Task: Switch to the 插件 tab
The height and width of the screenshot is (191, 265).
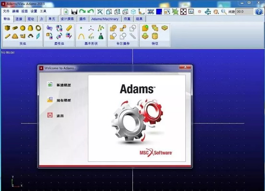Action: pyautogui.click(x=82, y=19)
